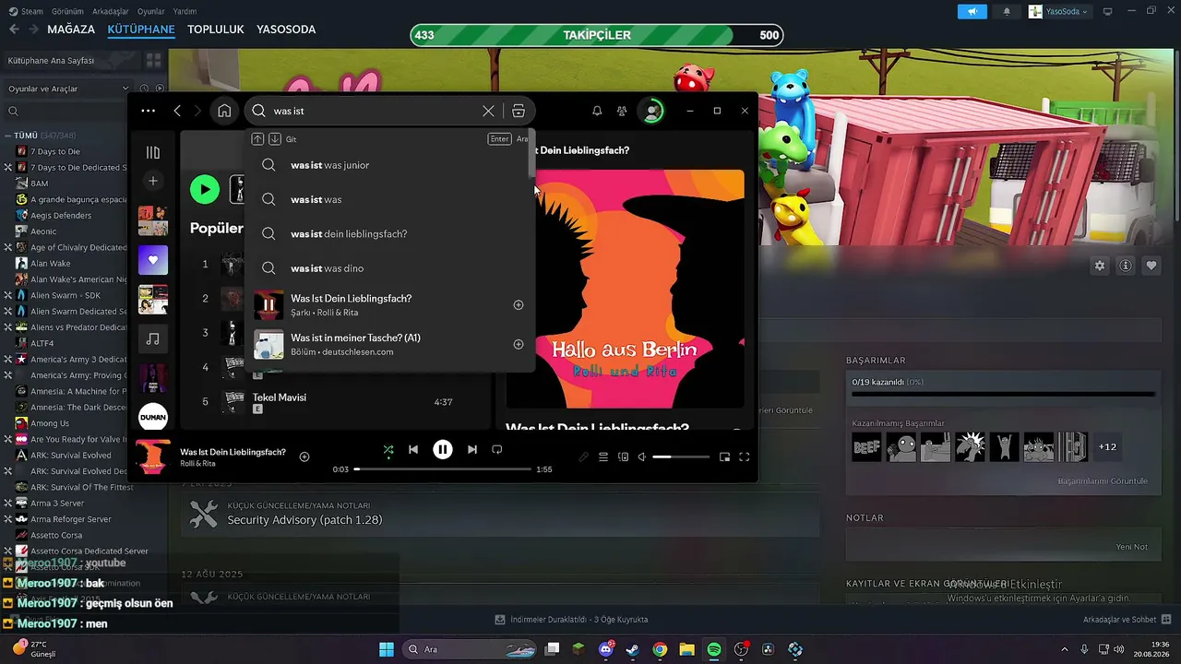Create a new playlist with plus button

point(153,181)
